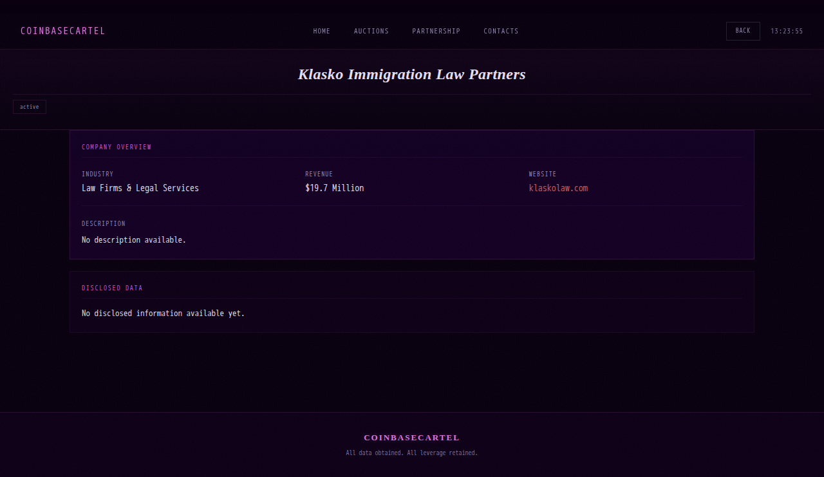This screenshot has height=477, width=824.
Task: Click the COINBASECARTEL logo in header
Action: 62,31
